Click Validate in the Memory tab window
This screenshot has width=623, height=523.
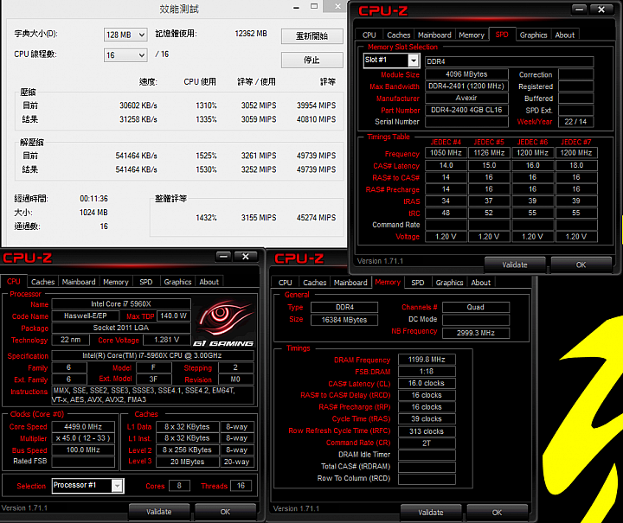point(431,513)
